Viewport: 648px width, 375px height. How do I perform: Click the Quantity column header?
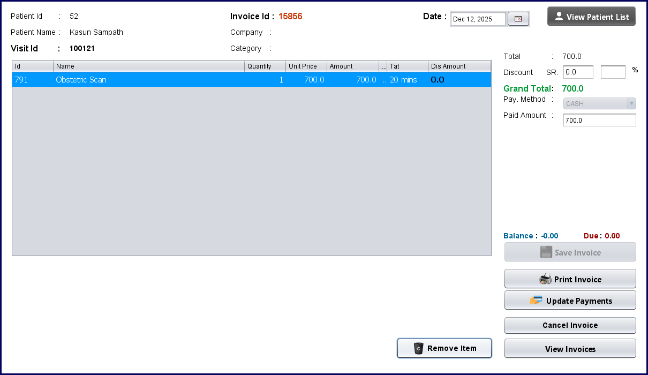265,66
